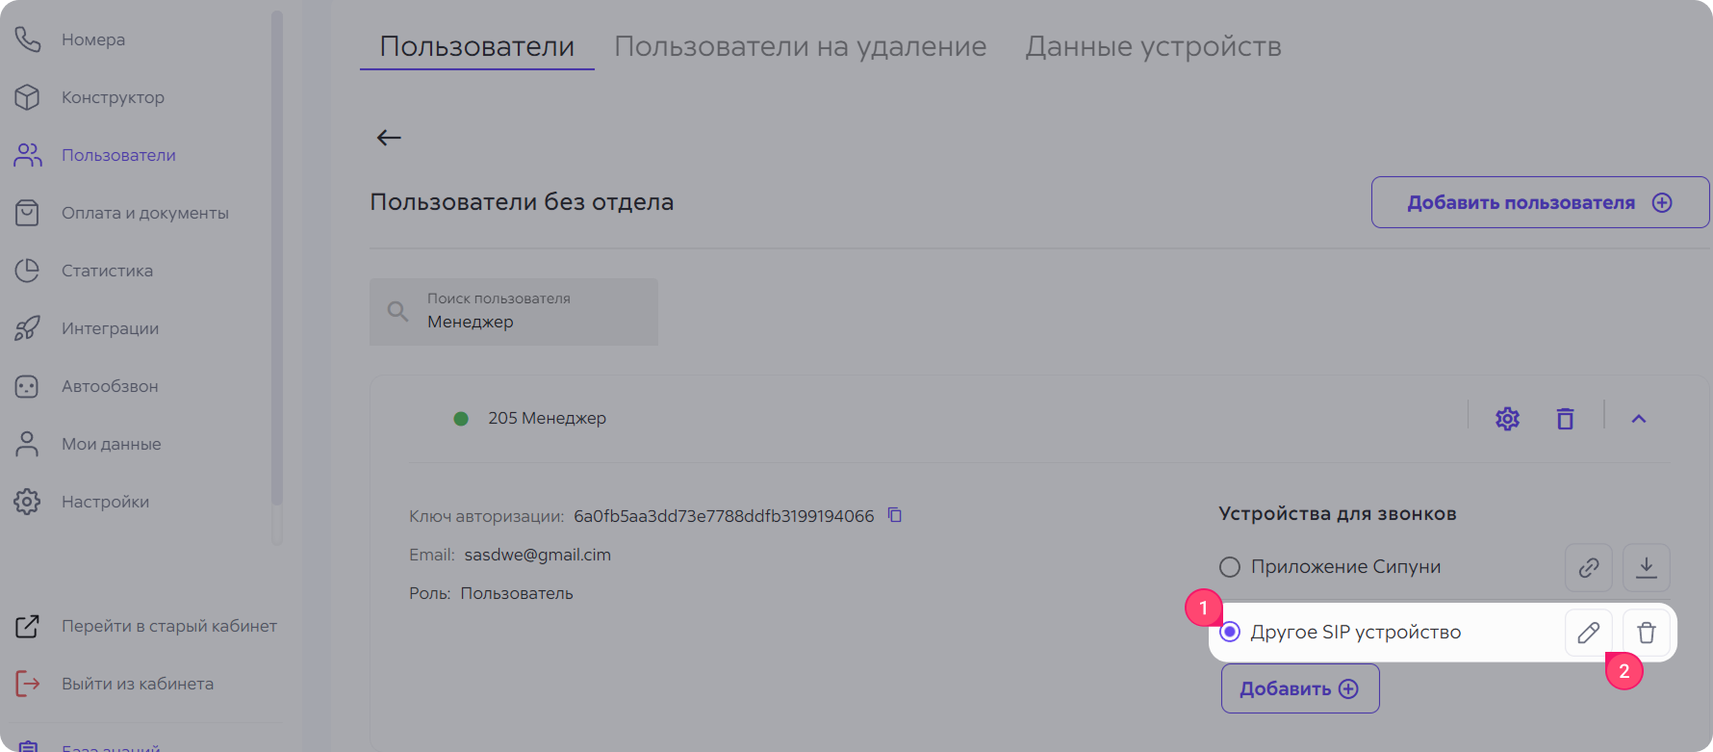Image resolution: width=1713 pixels, height=752 pixels.
Task: Click Добавить пользователя button
Action: coord(1539,202)
